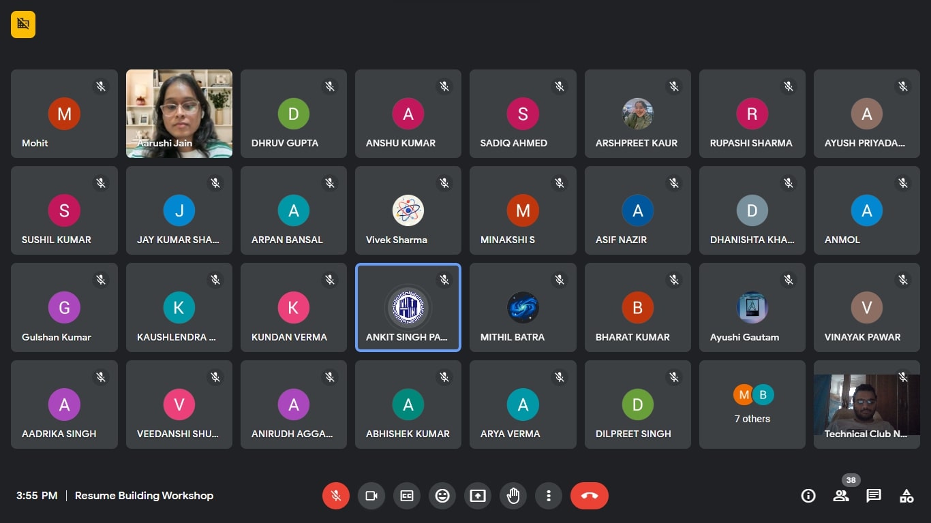Select the highlighted ANKIT SINGH tile
The width and height of the screenshot is (931, 523).
point(408,308)
